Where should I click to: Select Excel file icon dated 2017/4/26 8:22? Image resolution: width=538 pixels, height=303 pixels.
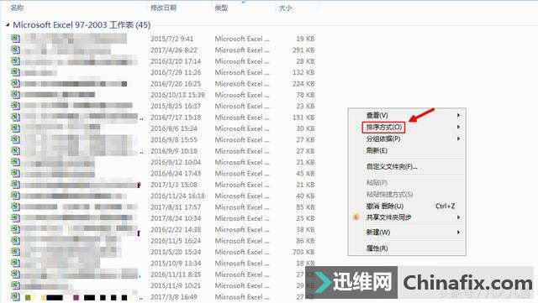15,50
